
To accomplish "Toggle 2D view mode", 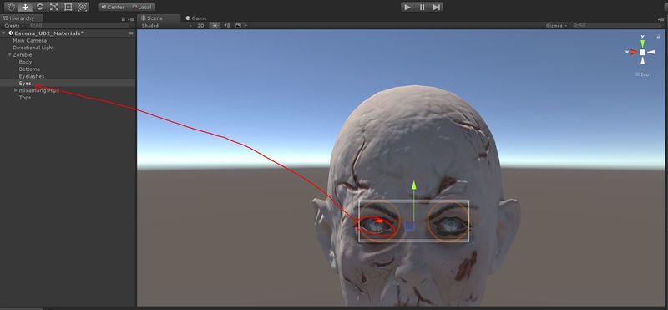I will [x=200, y=26].
